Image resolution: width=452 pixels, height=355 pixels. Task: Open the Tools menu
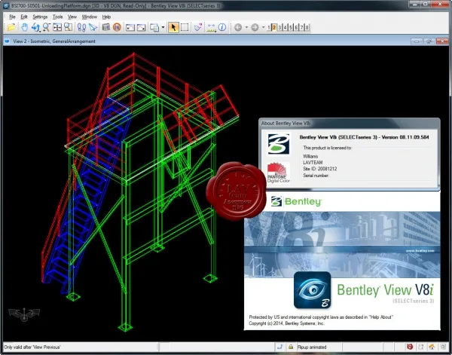pos(58,17)
